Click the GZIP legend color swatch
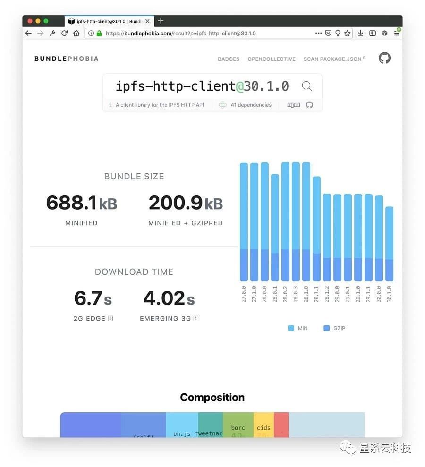Viewport: 425px width, 467px height. pyautogui.click(x=326, y=328)
